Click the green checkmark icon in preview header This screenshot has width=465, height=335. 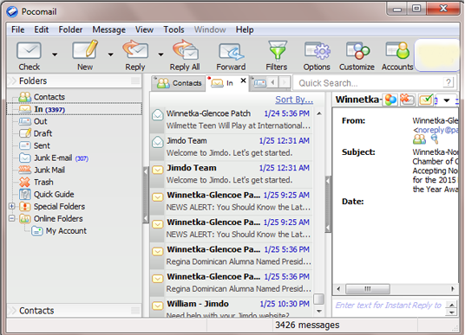(426, 100)
